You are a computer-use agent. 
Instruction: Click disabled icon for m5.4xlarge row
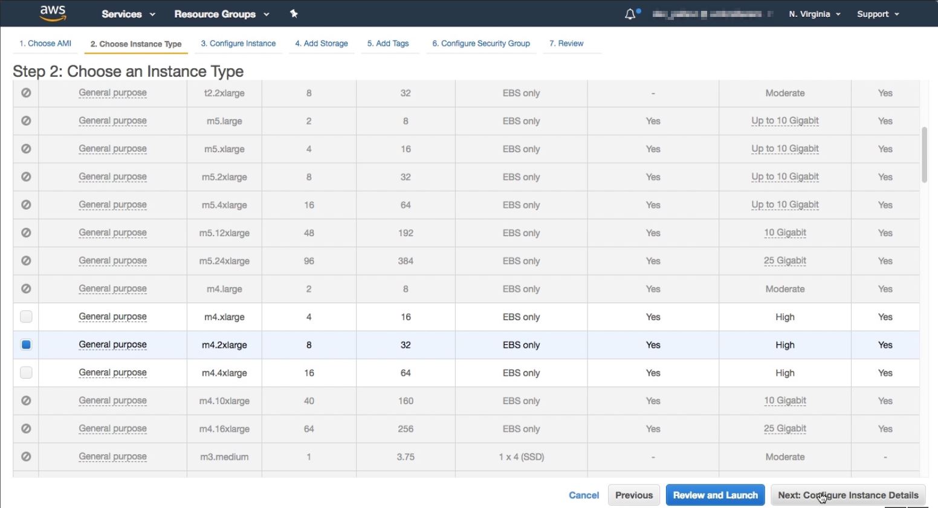click(x=26, y=205)
